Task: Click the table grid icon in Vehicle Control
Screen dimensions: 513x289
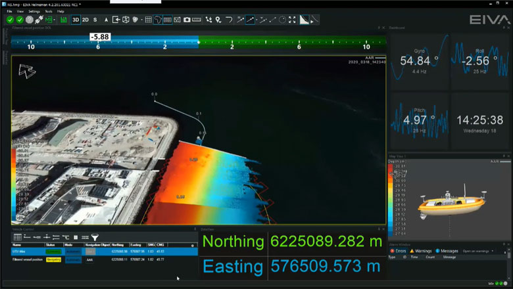Action: 18,237
